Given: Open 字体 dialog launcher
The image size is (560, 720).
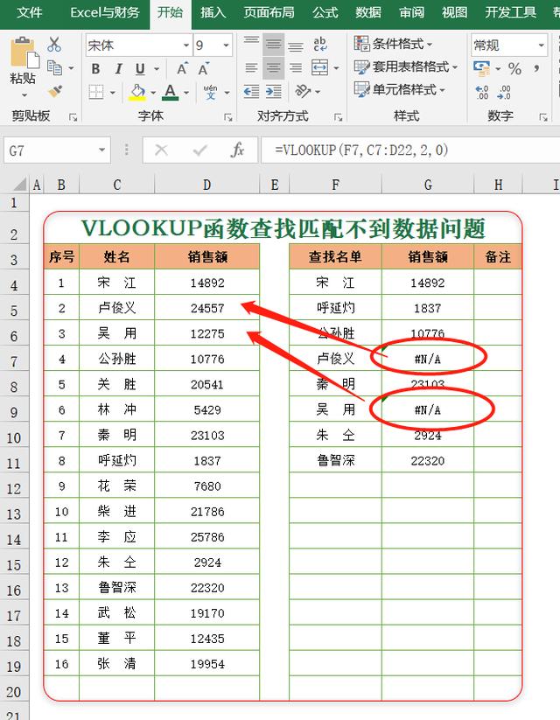Looking at the screenshot, I should (227, 117).
